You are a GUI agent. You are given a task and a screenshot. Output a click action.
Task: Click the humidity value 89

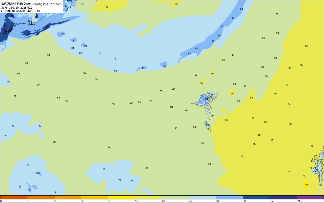(233, 18)
